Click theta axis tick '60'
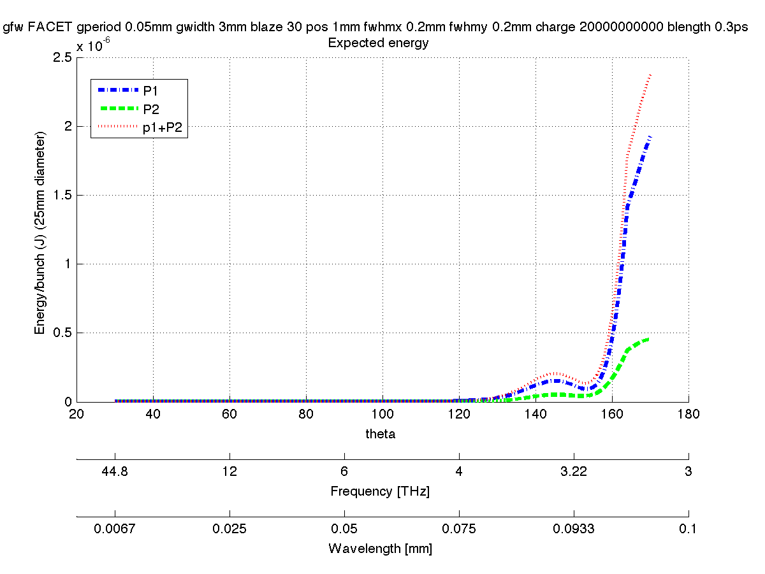Screen dimensions: 765x574 pos(229,414)
